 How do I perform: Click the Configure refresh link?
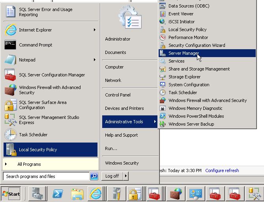[222, 170]
